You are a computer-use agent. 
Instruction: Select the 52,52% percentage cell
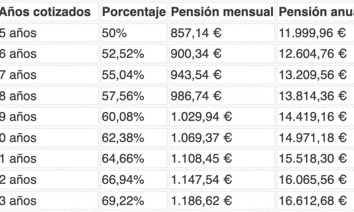click(123, 54)
